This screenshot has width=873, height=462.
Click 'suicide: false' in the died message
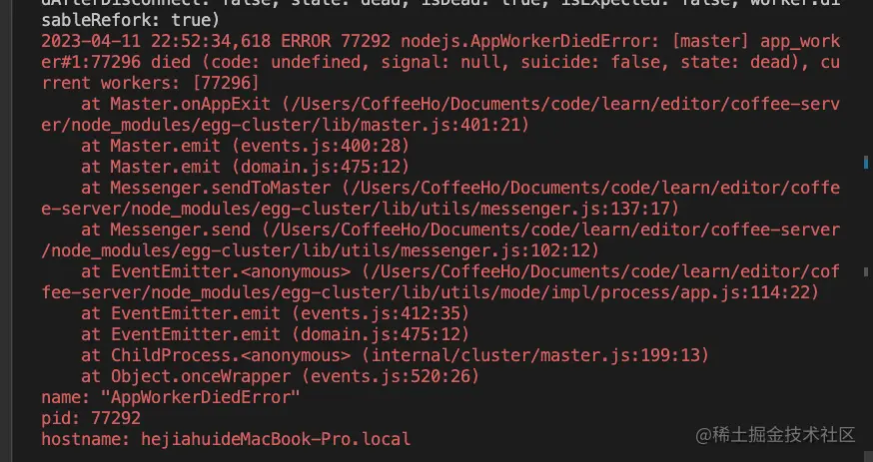[589, 62]
